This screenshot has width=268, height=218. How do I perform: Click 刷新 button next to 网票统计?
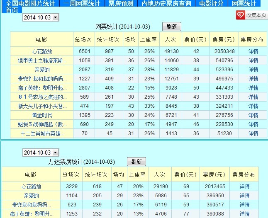pyautogui.click(x=172, y=27)
